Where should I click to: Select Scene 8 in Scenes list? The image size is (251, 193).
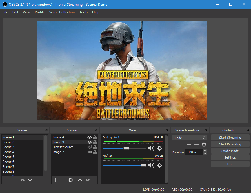[23, 172]
